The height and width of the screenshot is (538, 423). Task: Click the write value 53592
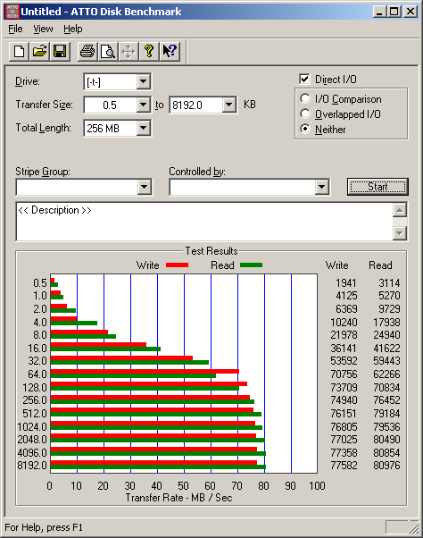pos(344,361)
